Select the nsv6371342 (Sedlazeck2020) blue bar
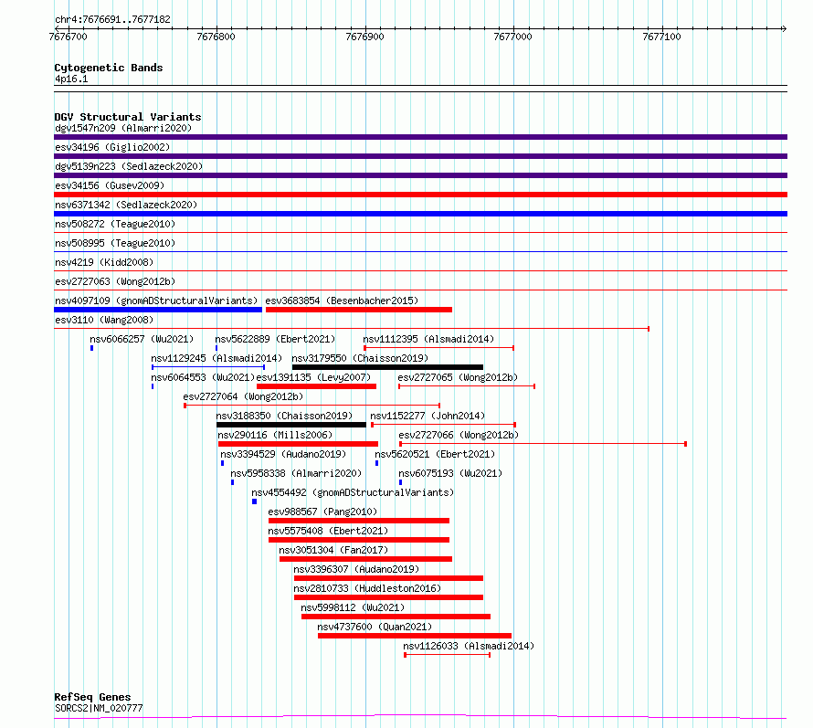 [420, 214]
